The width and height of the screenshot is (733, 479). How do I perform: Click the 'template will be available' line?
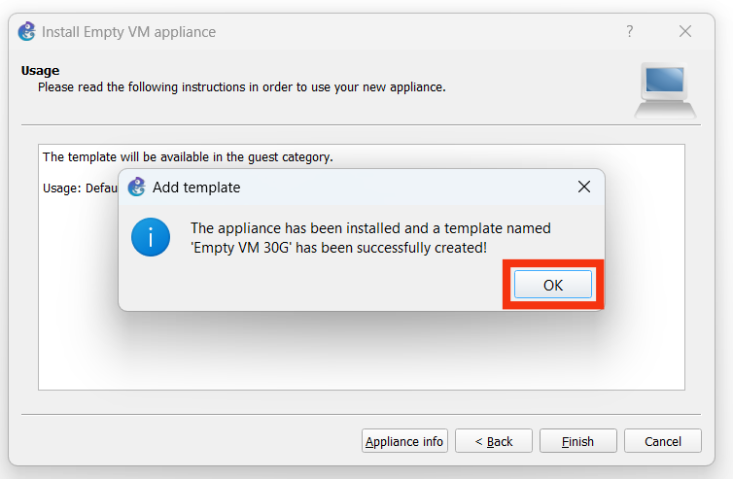pyautogui.click(x=188, y=156)
